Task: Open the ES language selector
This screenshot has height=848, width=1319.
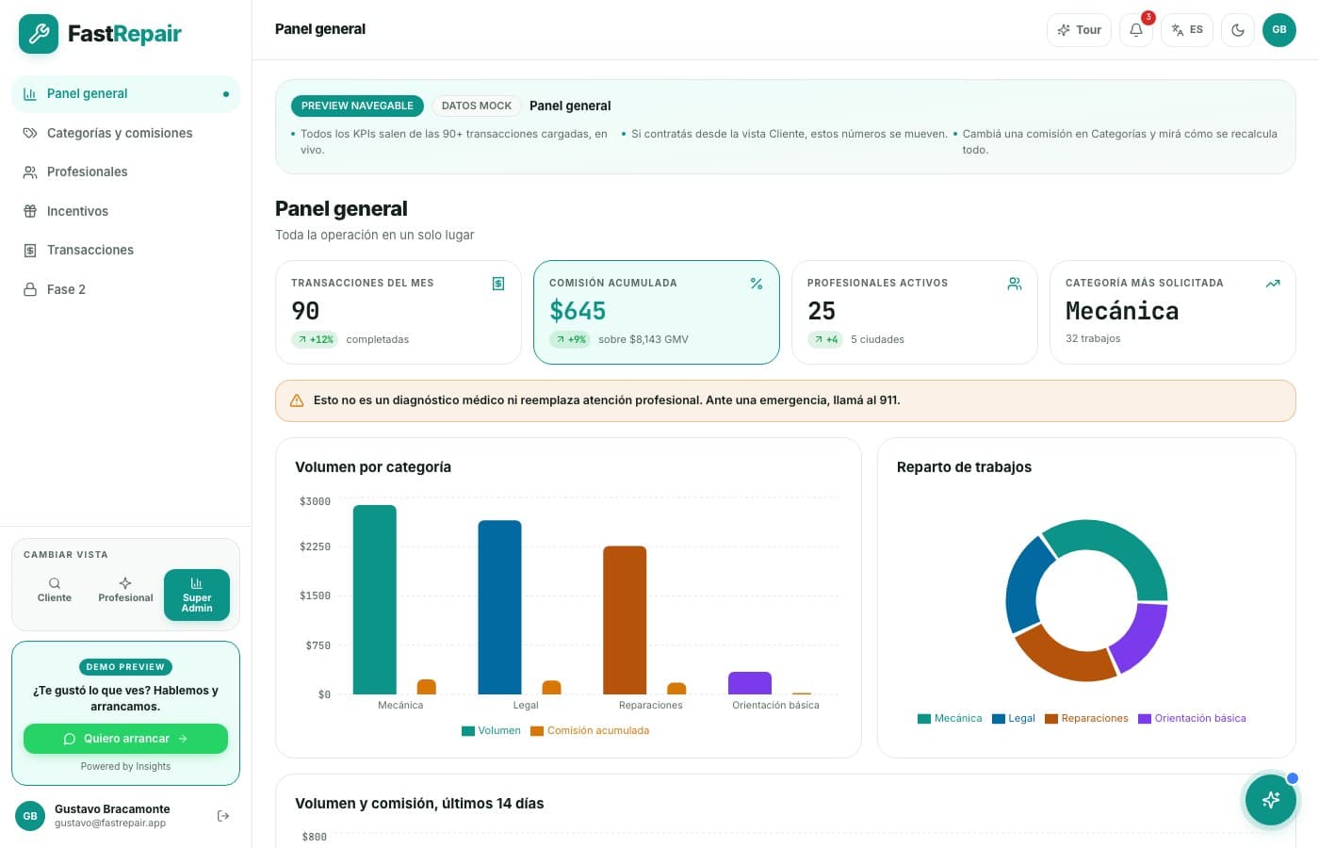Action: coord(1187,30)
